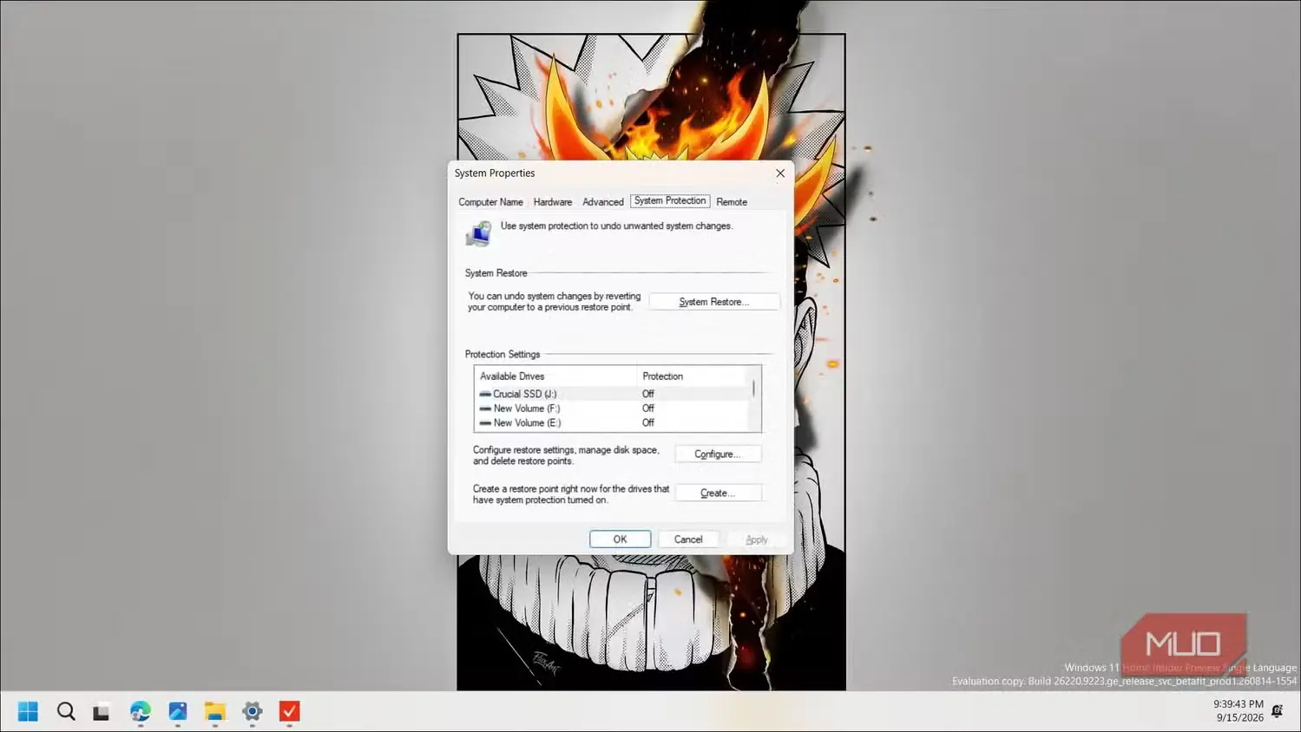Open File Explorer from the taskbar

215,711
